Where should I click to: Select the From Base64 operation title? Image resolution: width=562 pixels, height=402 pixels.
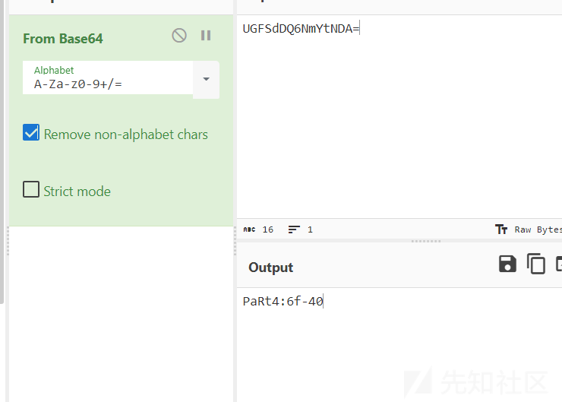click(x=63, y=39)
